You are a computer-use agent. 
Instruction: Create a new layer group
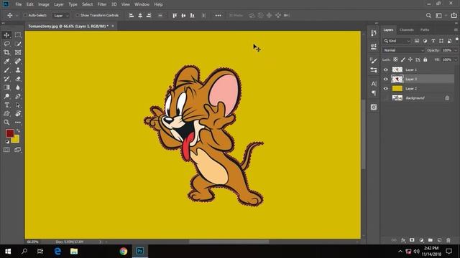[431, 240]
